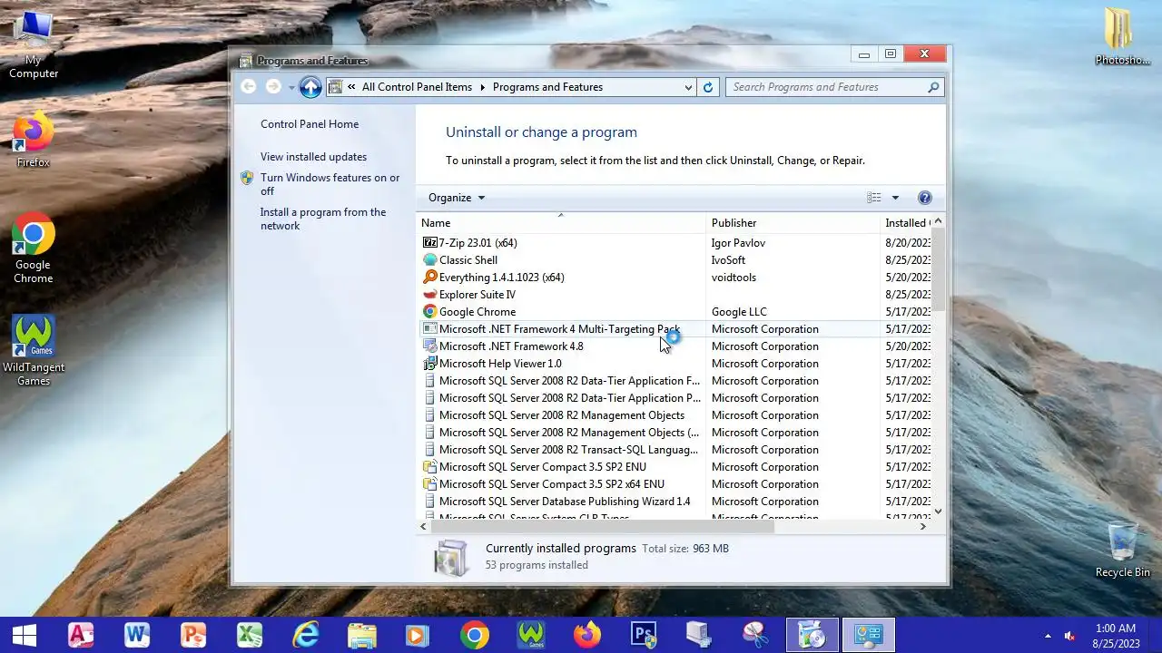Open WildTangent Games in the taskbar
The height and width of the screenshot is (653, 1162).
tap(531, 635)
